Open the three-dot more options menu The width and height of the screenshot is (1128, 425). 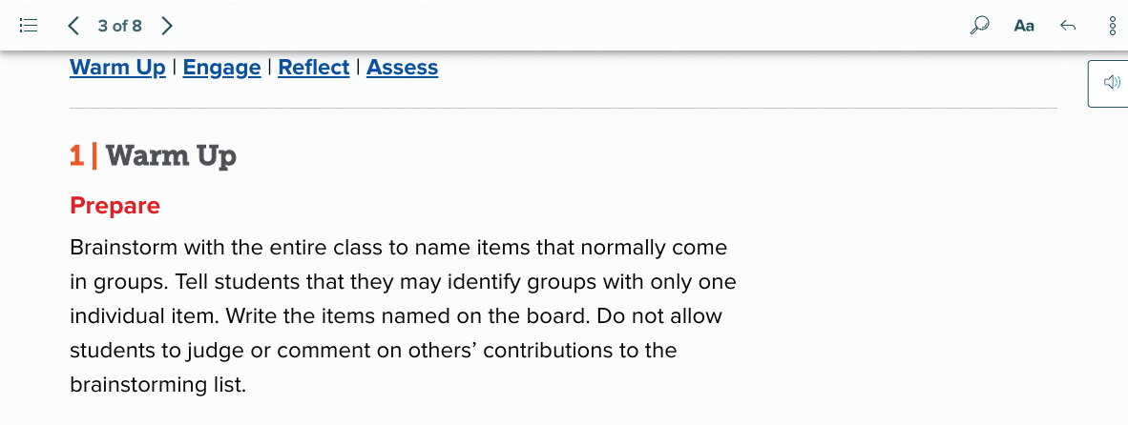pyautogui.click(x=1113, y=26)
